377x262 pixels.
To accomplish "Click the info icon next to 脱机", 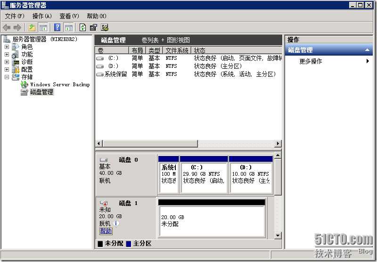I will coord(116,224).
